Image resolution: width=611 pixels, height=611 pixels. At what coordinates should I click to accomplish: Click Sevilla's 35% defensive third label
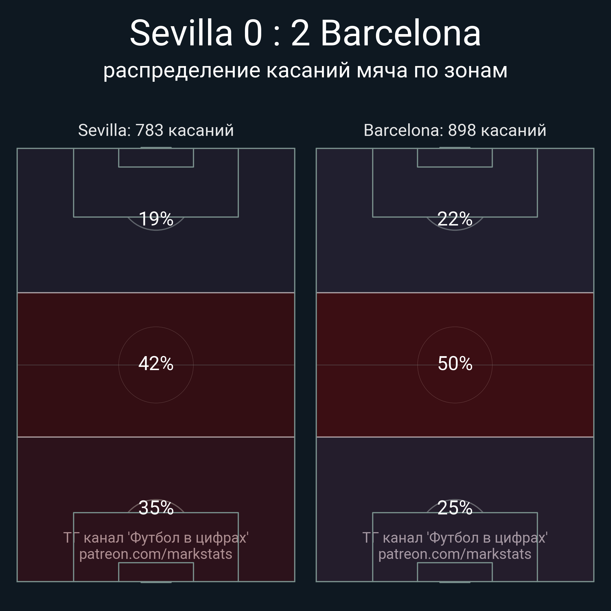pyautogui.click(x=156, y=508)
